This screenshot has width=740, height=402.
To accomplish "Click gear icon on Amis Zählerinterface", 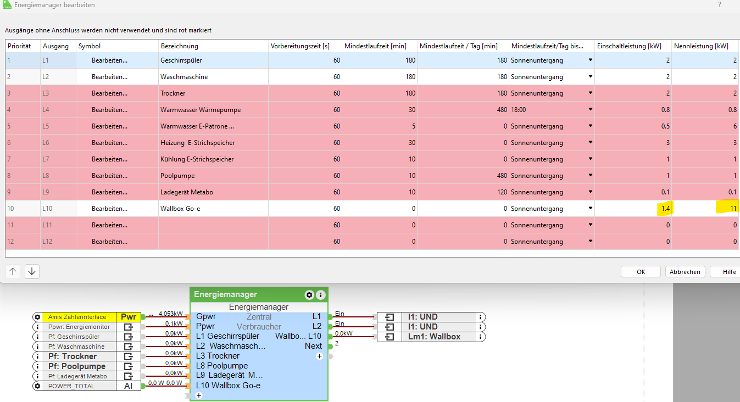I will [x=37, y=317].
